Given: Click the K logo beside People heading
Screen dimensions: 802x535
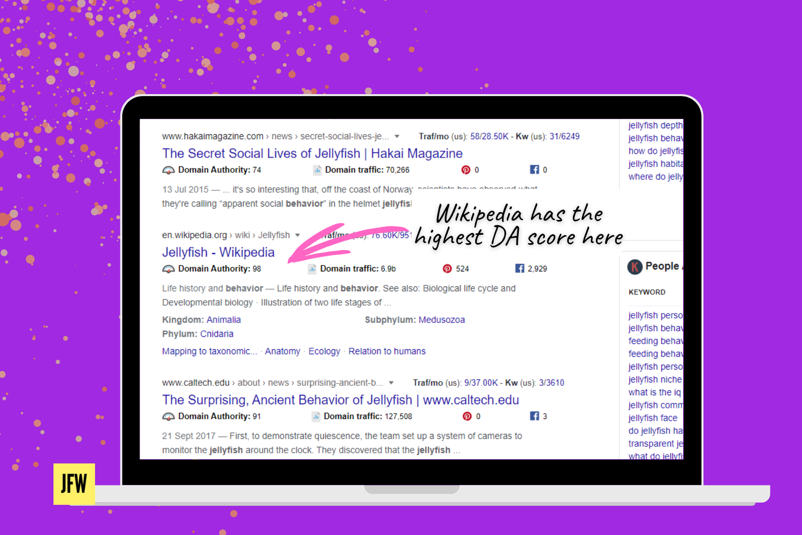Looking at the screenshot, I should point(635,267).
